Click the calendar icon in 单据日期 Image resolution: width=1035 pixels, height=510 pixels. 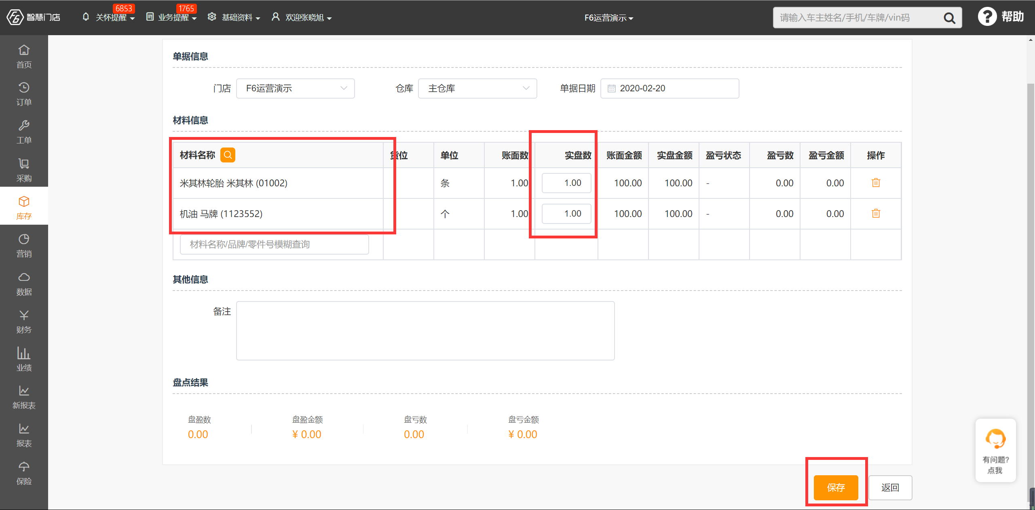611,89
